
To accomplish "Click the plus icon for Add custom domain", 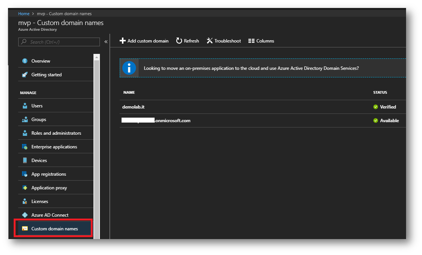I will tap(122, 41).
